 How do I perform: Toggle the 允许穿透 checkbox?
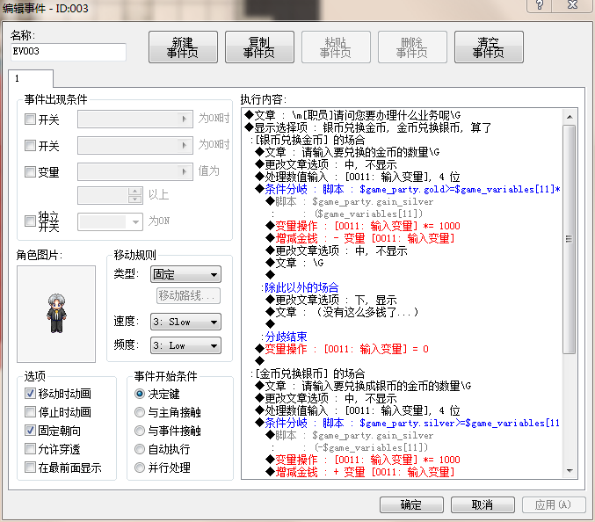(30, 449)
